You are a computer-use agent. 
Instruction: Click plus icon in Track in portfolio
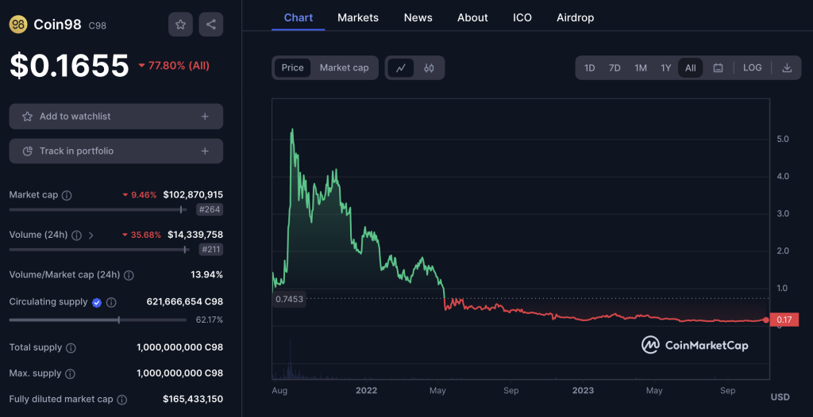206,151
